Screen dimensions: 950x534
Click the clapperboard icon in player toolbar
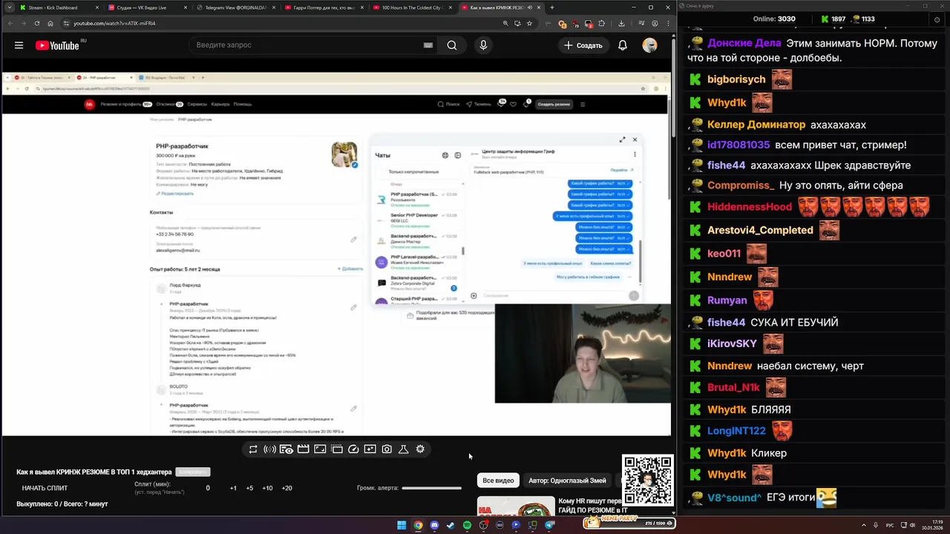click(x=303, y=449)
